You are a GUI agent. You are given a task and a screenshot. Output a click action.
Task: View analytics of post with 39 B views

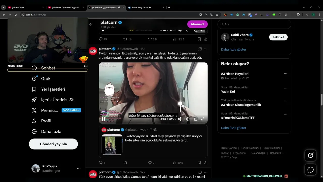[178, 163]
